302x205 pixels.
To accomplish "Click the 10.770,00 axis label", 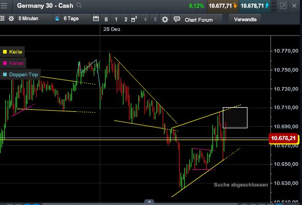I will 286,51.
